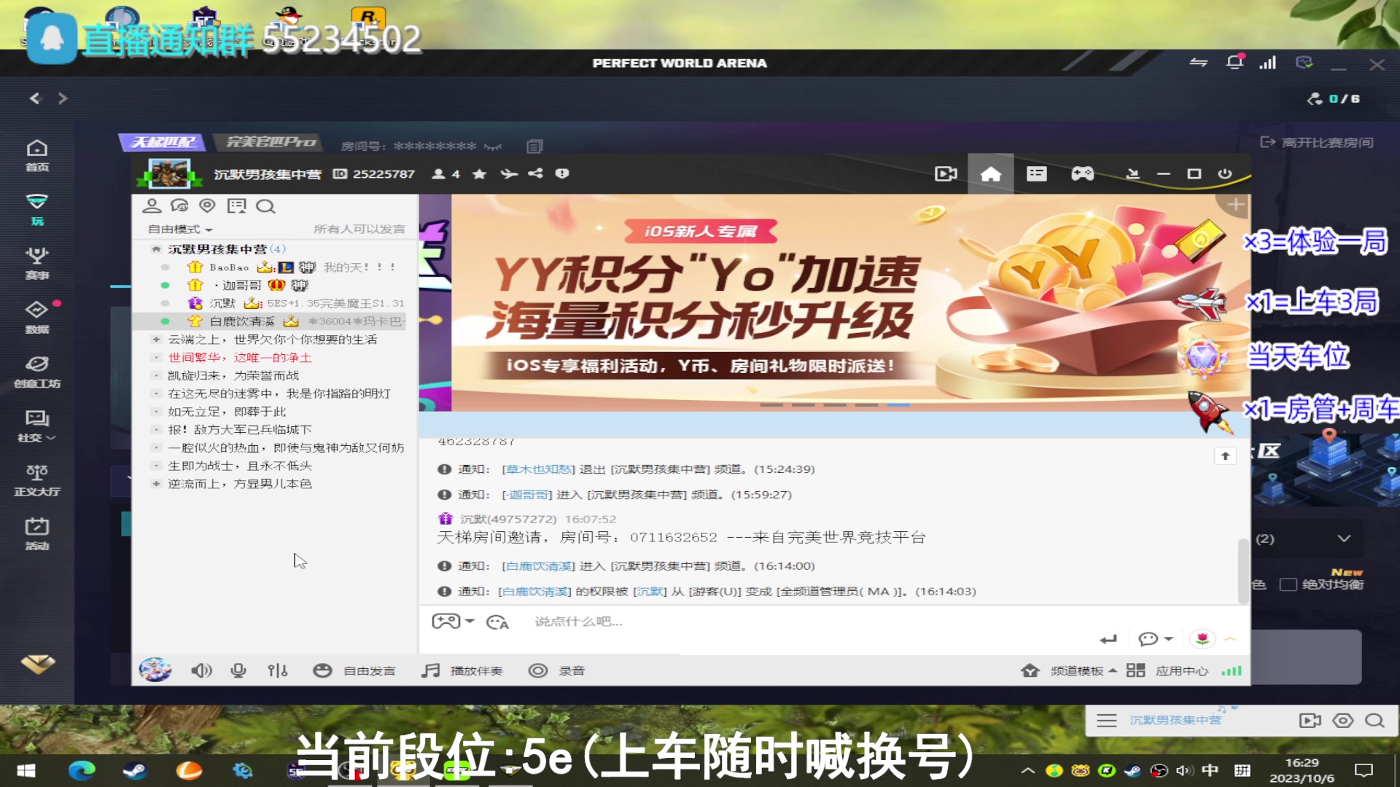Toggle room number visibility eye icon

pyautogui.click(x=493, y=147)
